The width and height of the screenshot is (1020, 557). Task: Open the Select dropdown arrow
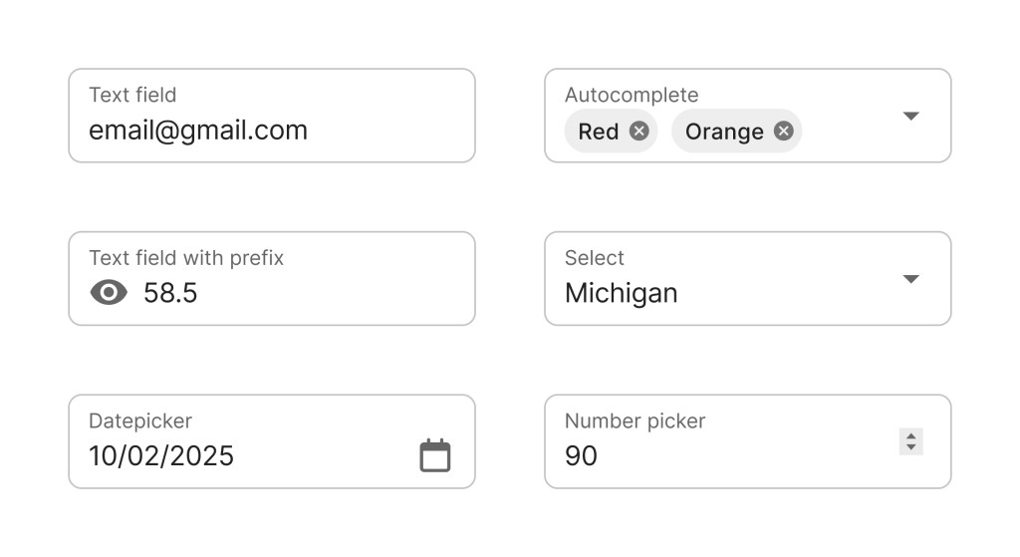(909, 279)
